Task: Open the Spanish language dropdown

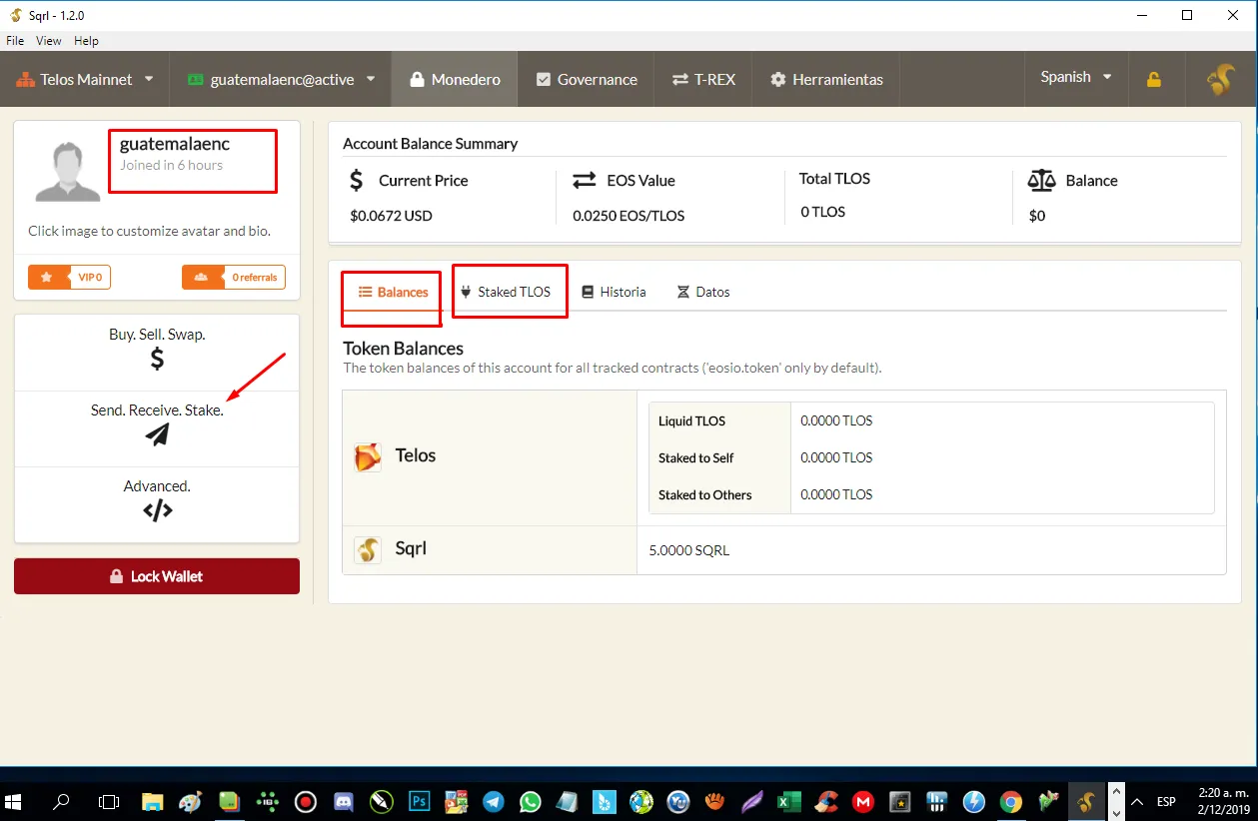Action: coord(1076,77)
